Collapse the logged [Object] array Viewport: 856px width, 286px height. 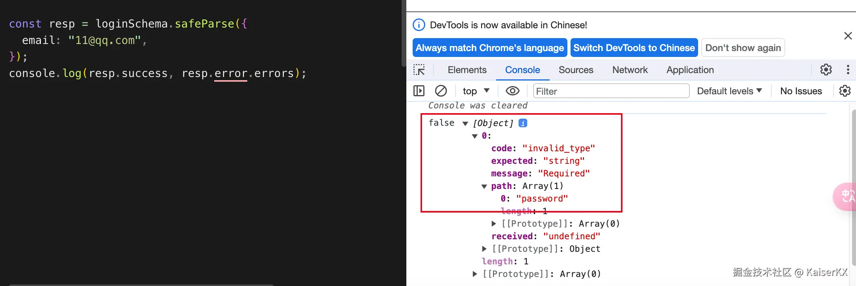(465, 123)
